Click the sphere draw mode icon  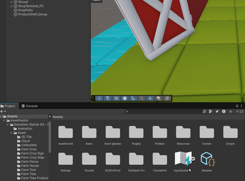point(125,98)
